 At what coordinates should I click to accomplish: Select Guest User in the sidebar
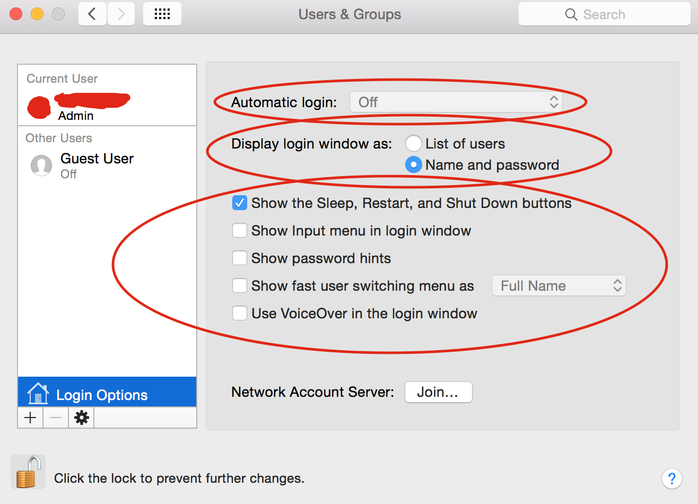tap(97, 158)
